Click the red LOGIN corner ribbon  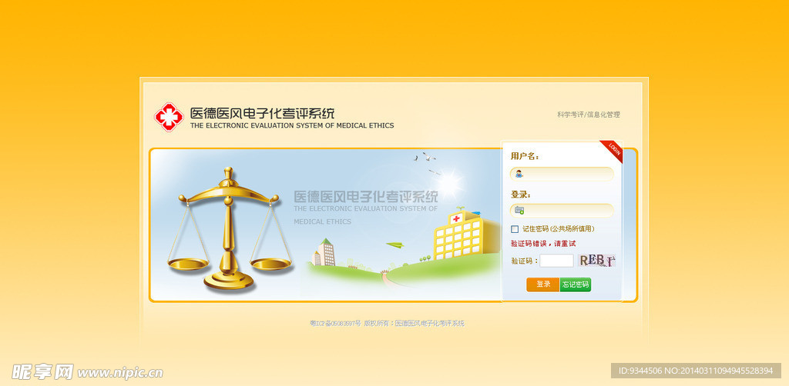613,150
